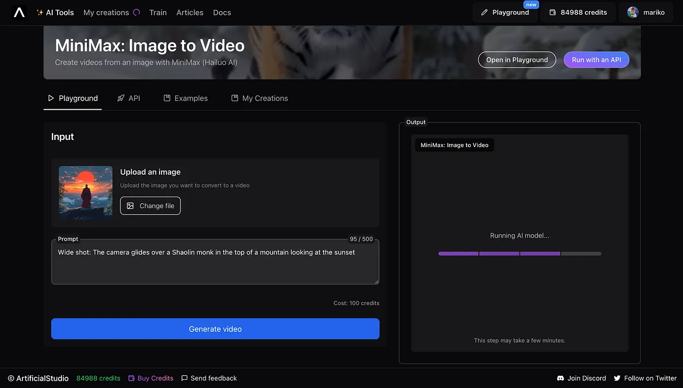This screenshot has width=683, height=388.
Task: Click the 'Input' section heading
Action: (x=62, y=137)
